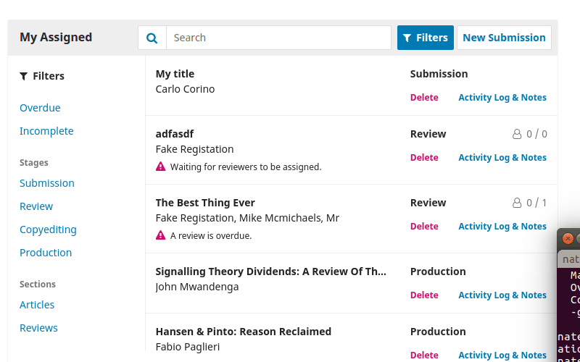The image size is (580, 362).
Task: Open the 'adfasdf' submission title
Action: click(x=175, y=134)
